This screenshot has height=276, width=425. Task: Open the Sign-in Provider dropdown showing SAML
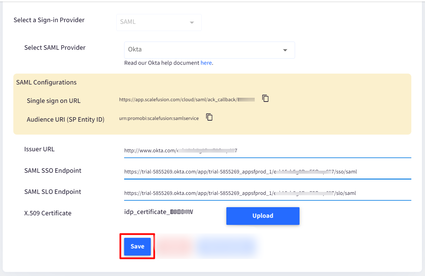[159, 22]
